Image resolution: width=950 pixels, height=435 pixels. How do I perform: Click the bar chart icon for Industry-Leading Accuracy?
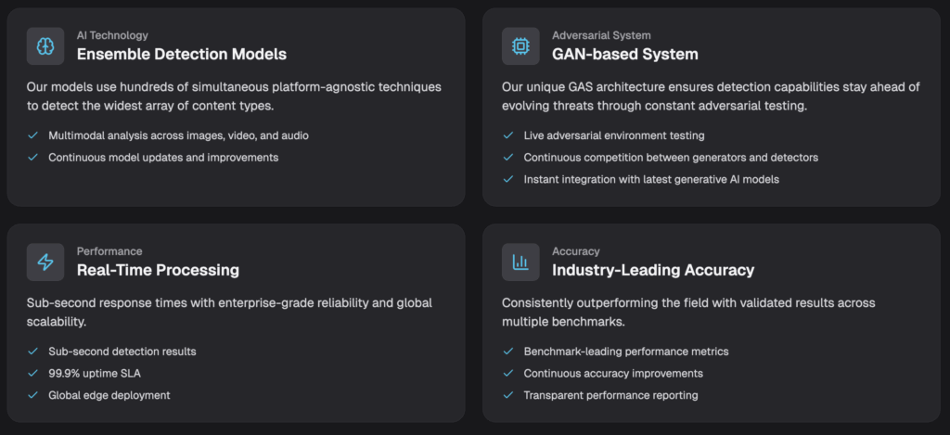click(x=520, y=262)
